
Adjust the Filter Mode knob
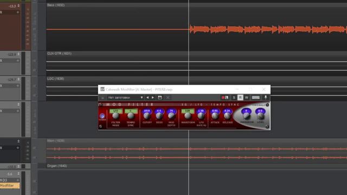pyautogui.click(x=115, y=116)
